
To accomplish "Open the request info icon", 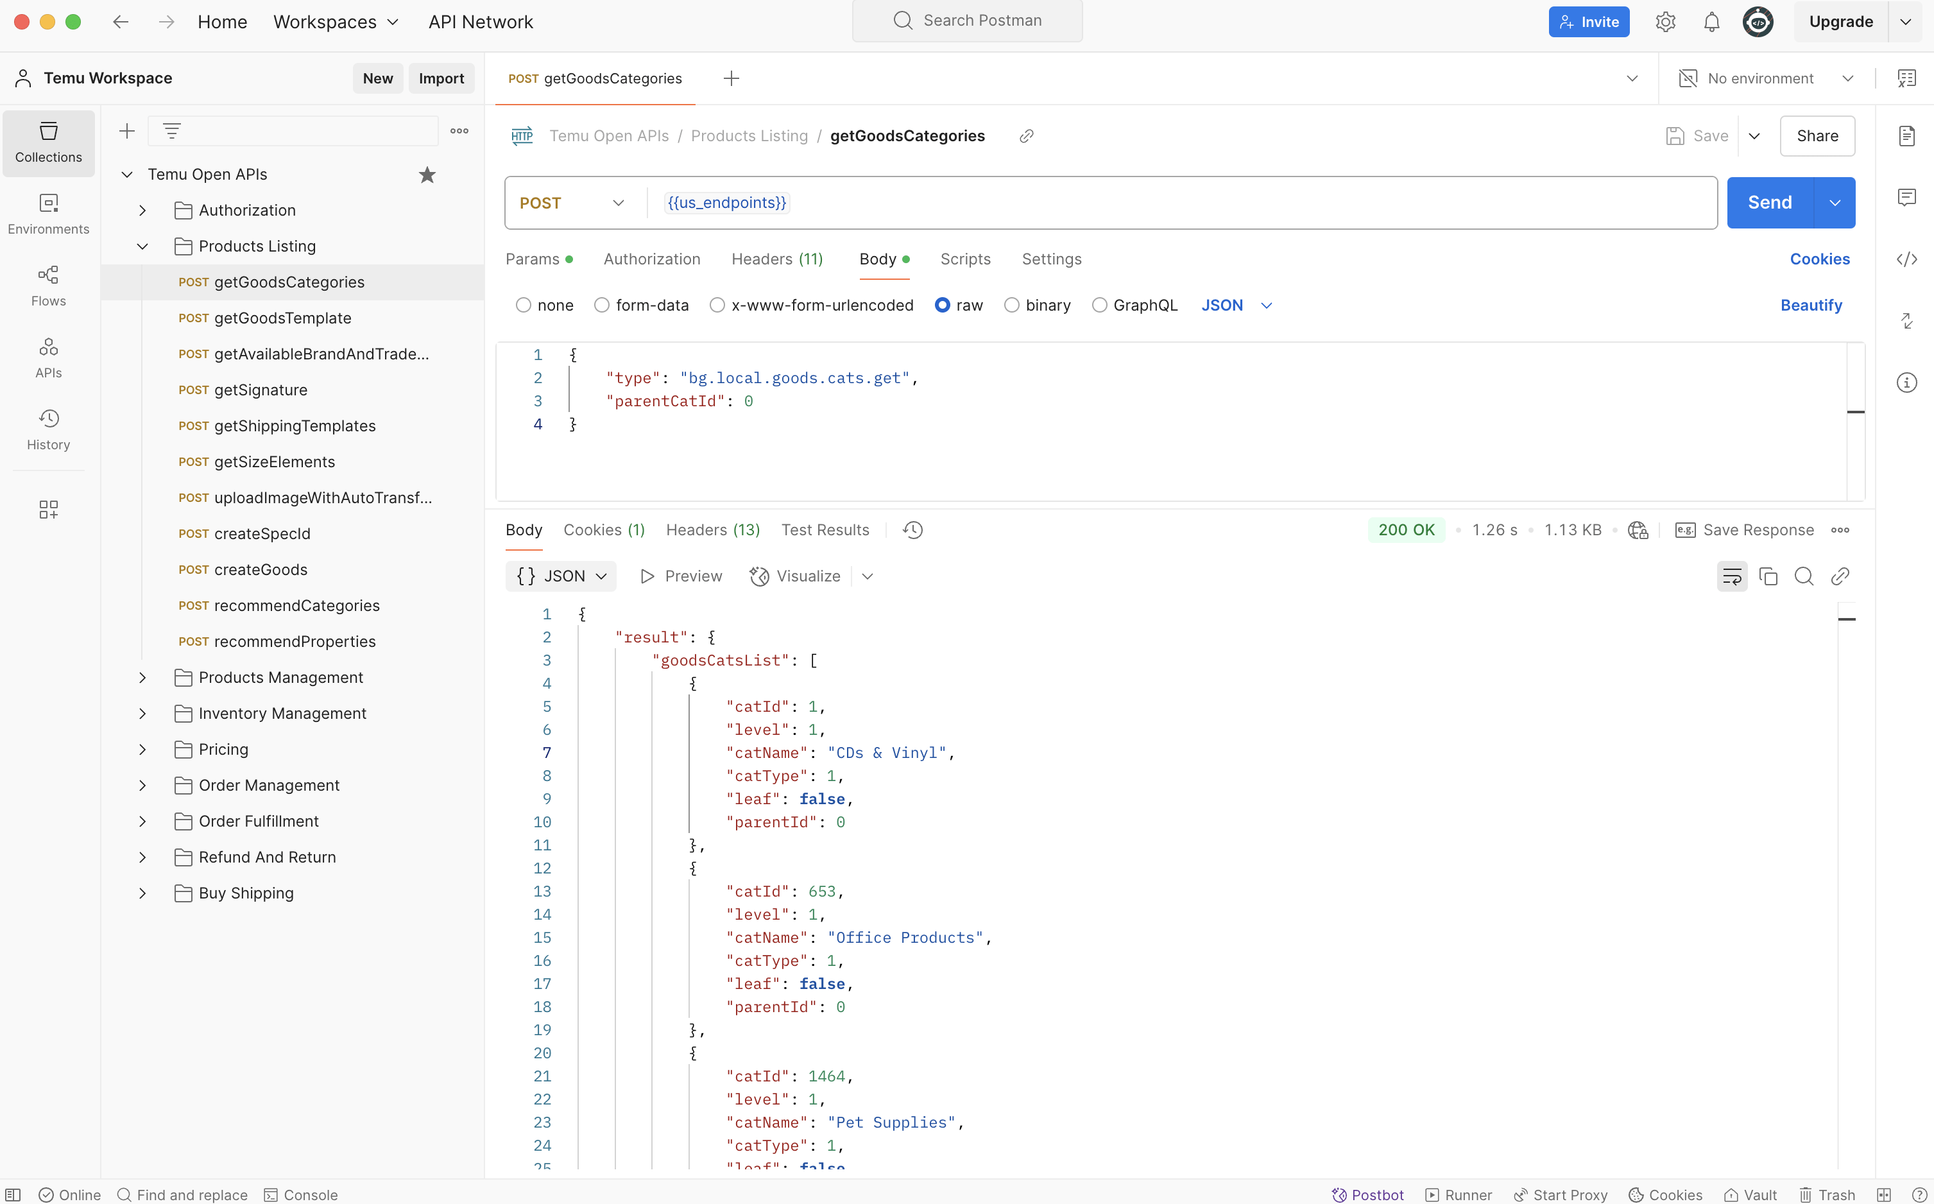I will (1906, 383).
